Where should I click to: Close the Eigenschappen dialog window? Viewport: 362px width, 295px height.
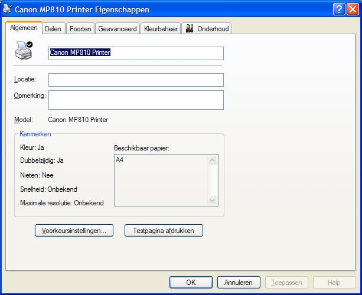click(353, 9)
